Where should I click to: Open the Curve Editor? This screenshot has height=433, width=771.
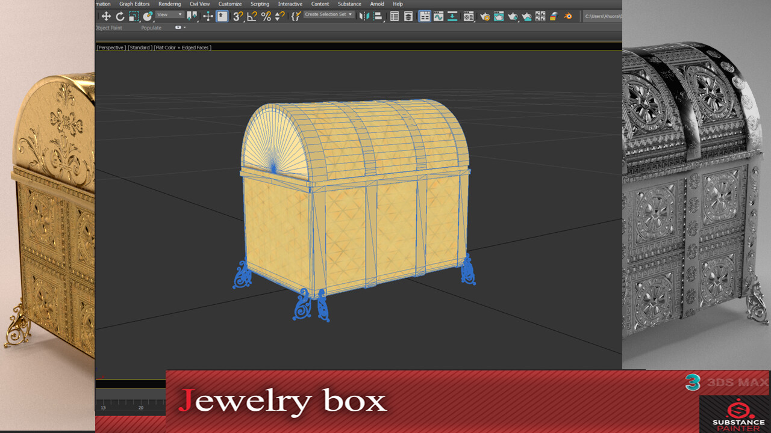[439, 16]
